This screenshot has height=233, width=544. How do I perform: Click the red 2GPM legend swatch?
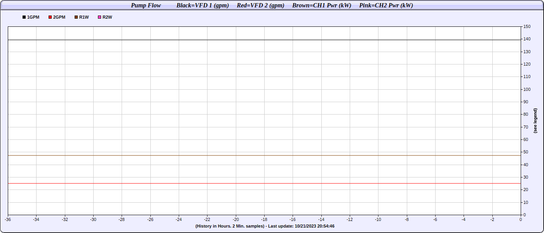click(50, 17)
